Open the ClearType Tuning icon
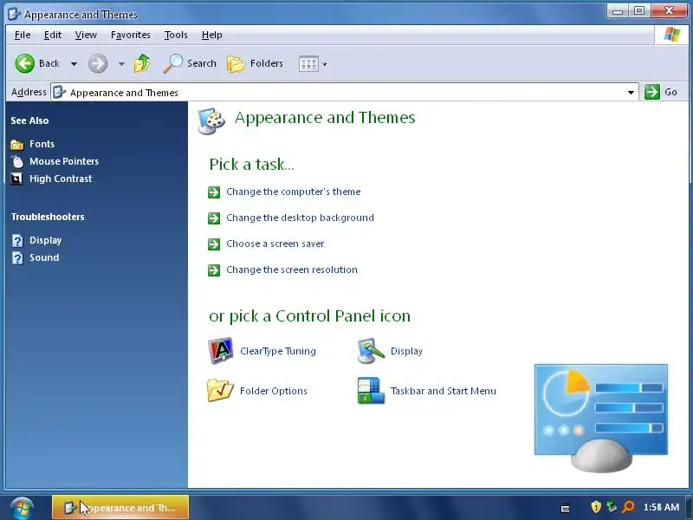The width and height of the screenshot is (693, 520). 221,351
